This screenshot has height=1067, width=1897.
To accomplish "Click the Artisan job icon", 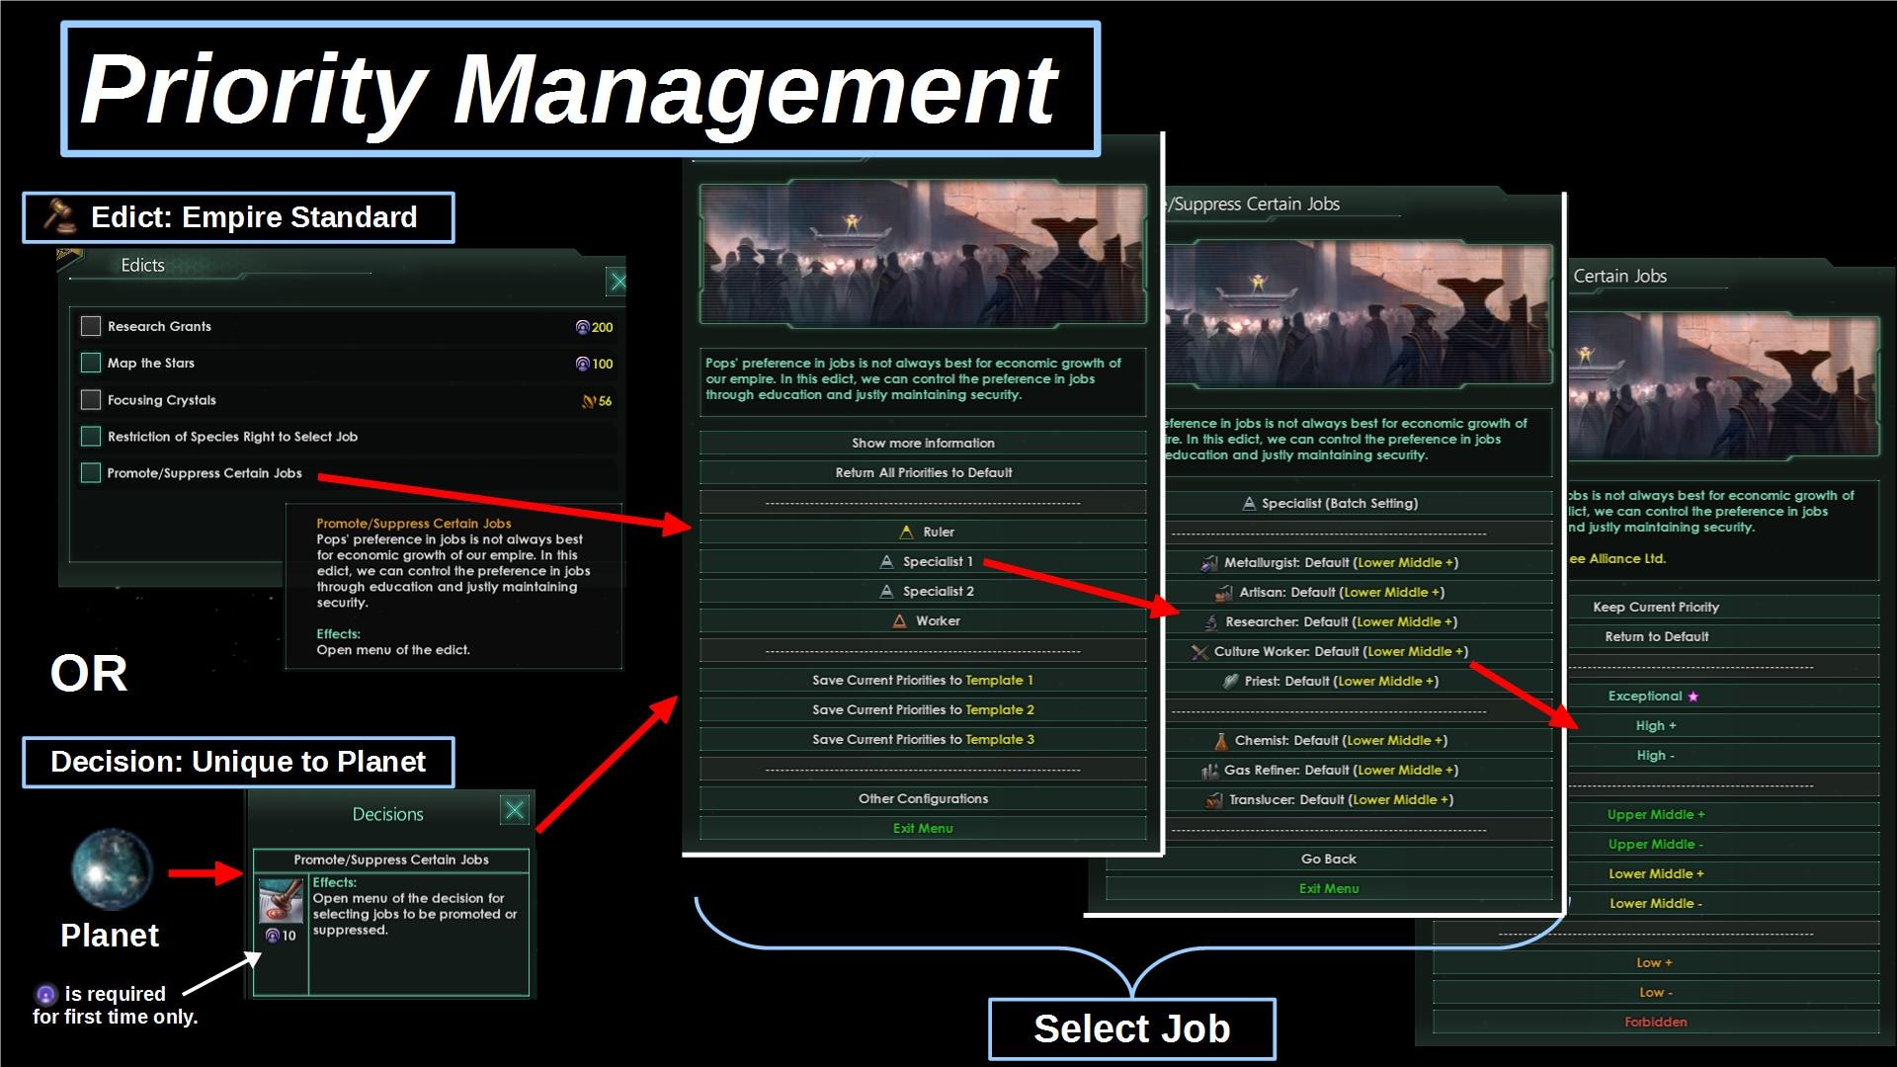I will point(1224,593).
